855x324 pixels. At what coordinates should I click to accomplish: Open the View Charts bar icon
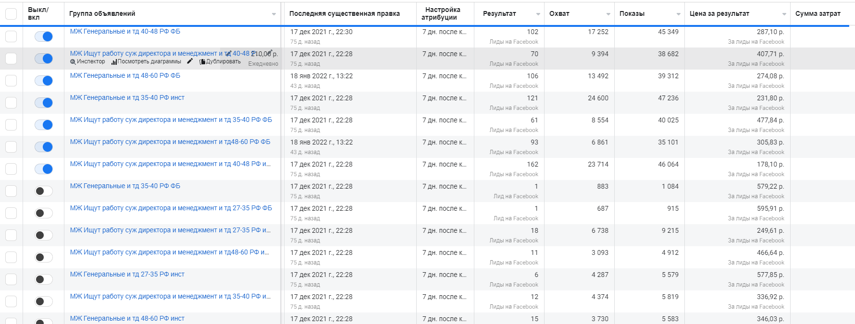click(114, 62)
